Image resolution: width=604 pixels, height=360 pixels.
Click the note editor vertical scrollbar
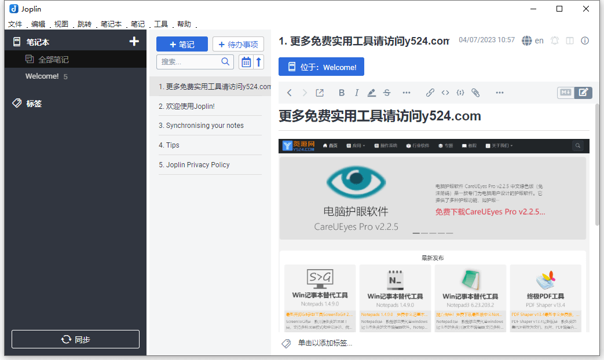coord(597,164)
